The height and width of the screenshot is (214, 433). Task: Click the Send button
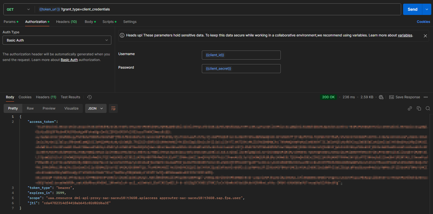click(x=412, y=9)
